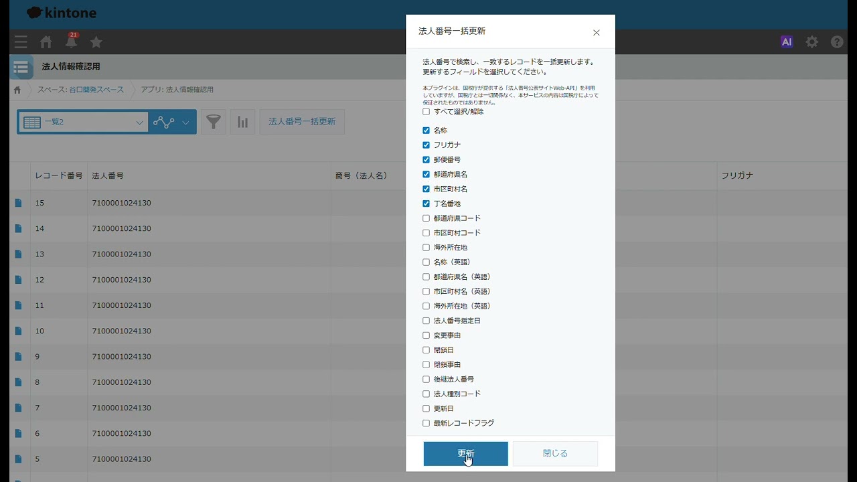Go to kintone portal home icon
The height and width of the screenshot is (482, 857).
pos(46,42)
